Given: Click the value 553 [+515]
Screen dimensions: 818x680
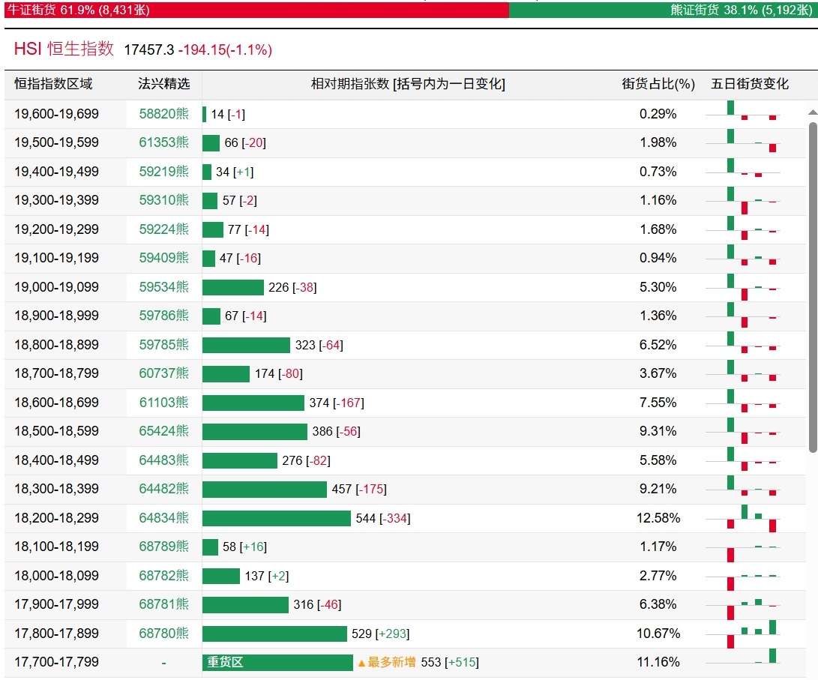Looking at the screenshot, I should [x=450, y=662].
